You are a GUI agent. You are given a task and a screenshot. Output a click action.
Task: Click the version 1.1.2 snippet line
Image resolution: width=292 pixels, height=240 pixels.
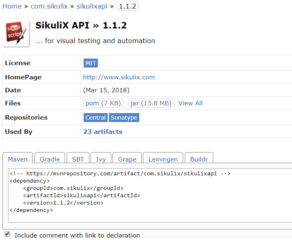click(x=63, y=203)
